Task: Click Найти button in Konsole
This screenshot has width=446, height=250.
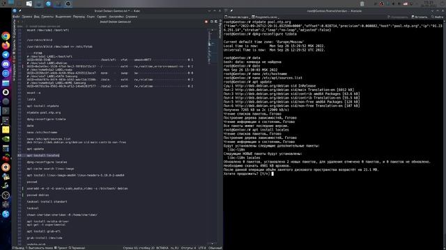Action: click(437, 17)
